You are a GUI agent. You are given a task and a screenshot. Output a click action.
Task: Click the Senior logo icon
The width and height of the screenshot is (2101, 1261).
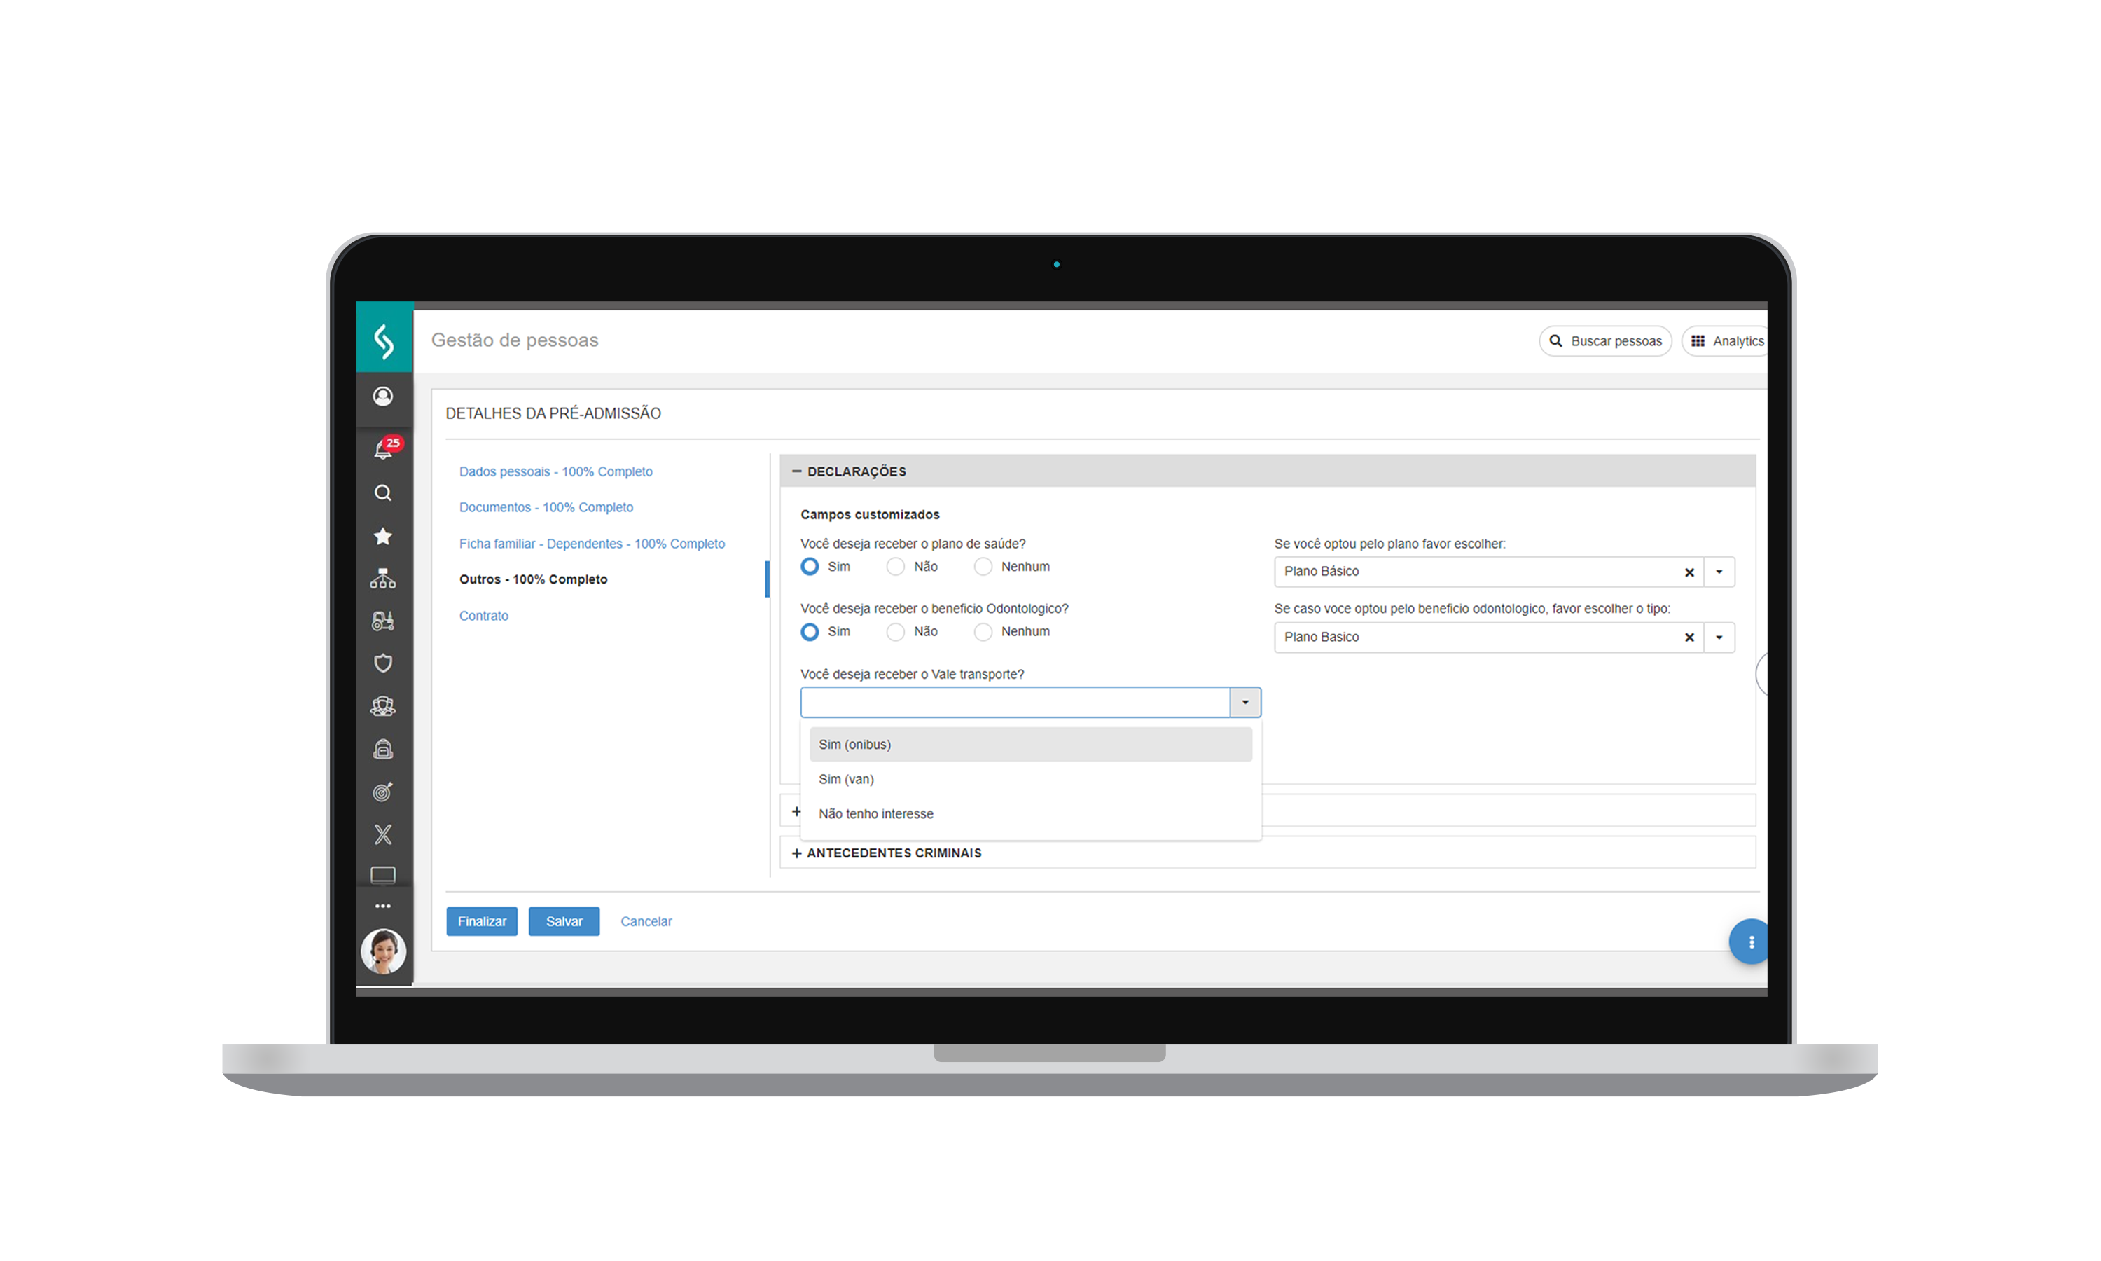(x=384, y=340)
